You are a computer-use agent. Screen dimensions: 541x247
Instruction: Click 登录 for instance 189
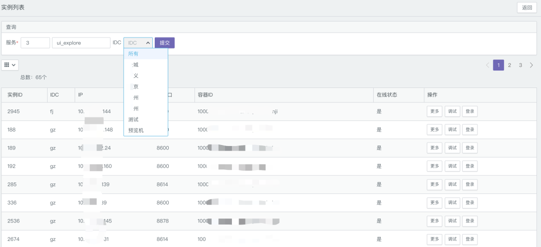(x=470, y=148)
